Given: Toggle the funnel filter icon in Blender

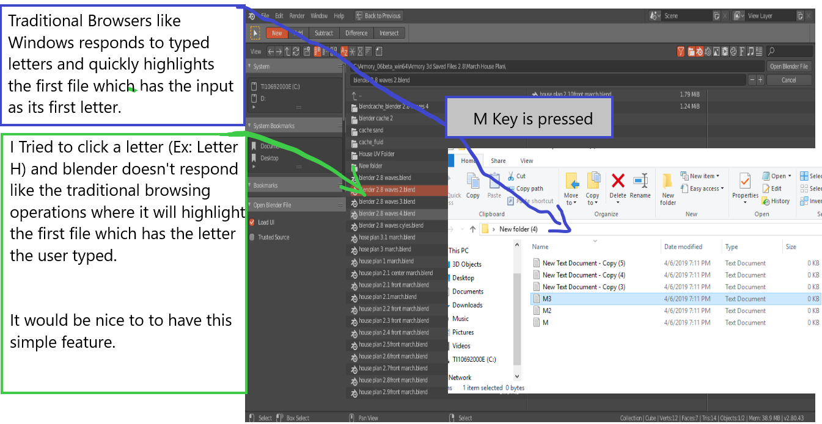Looking at the screenshot, I should [681, 52].
